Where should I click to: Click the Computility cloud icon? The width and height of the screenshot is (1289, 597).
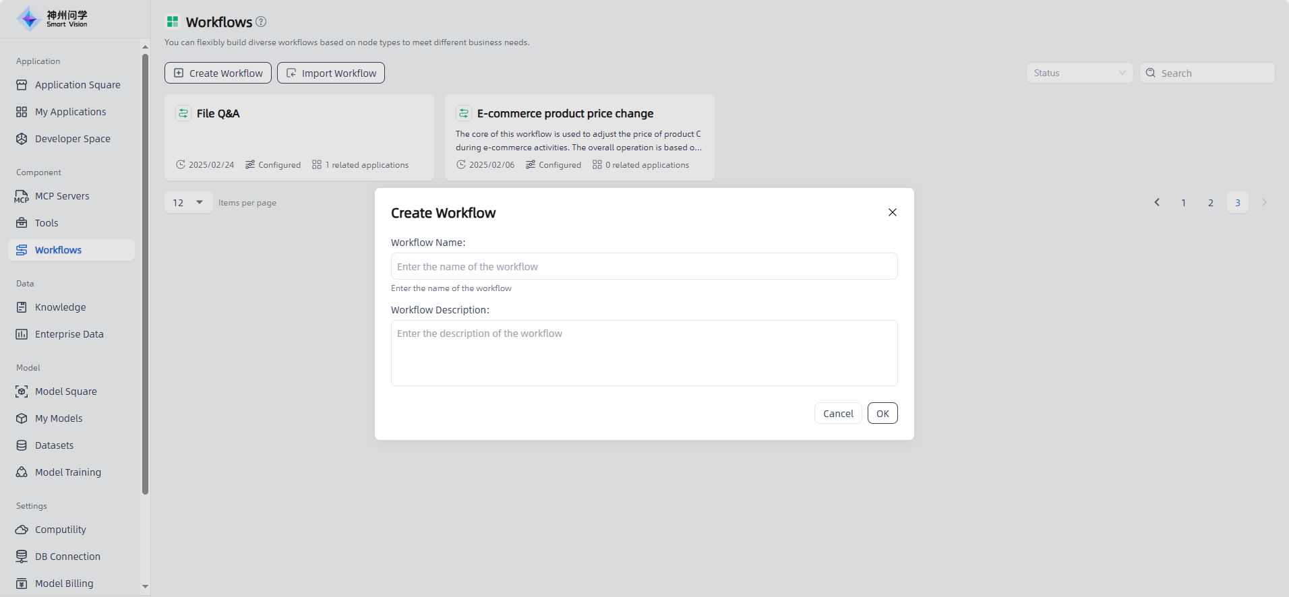[x=22, y=530]
